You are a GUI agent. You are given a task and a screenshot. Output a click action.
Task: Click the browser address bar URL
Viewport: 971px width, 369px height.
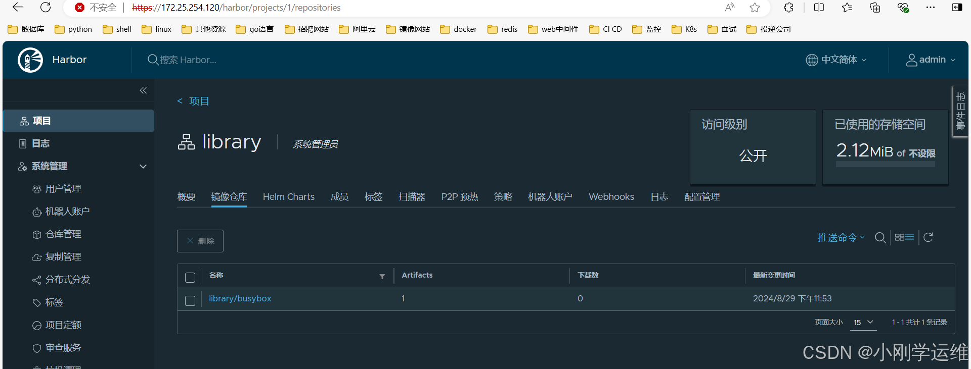pyautogui.click(x=236, y=8)
